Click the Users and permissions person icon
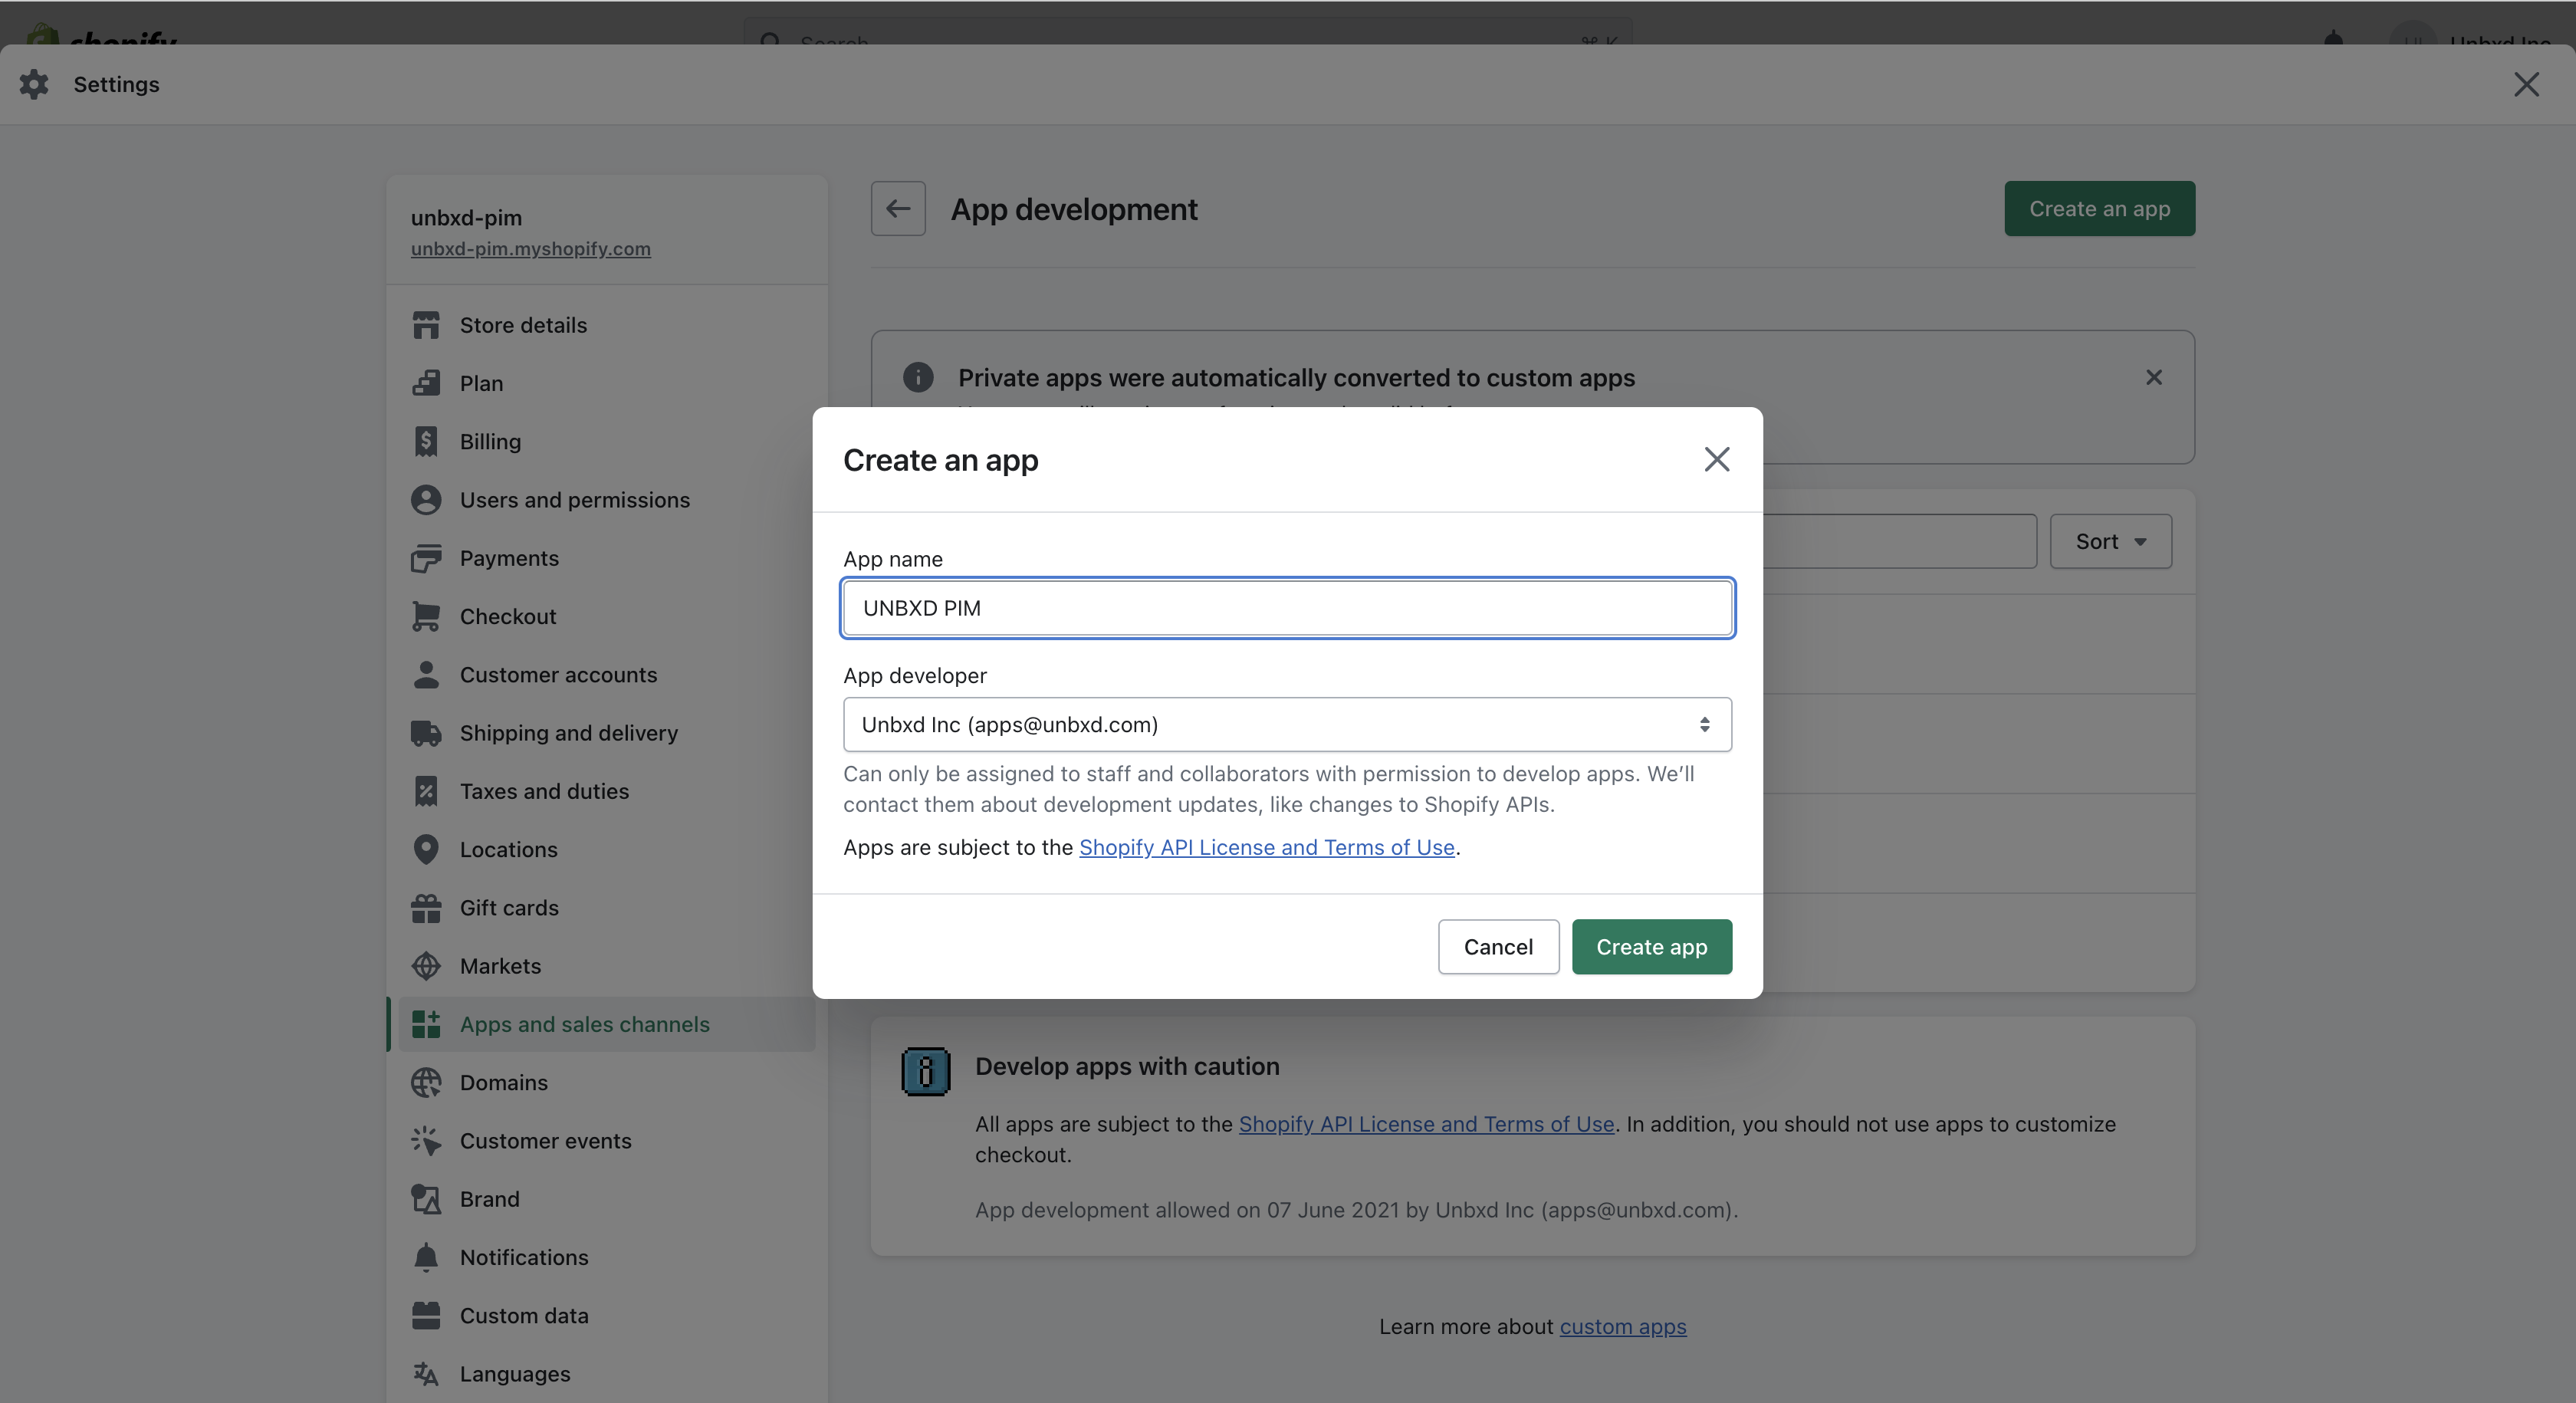Viewport: 2576px width, 1403px height. pos(426,500)
